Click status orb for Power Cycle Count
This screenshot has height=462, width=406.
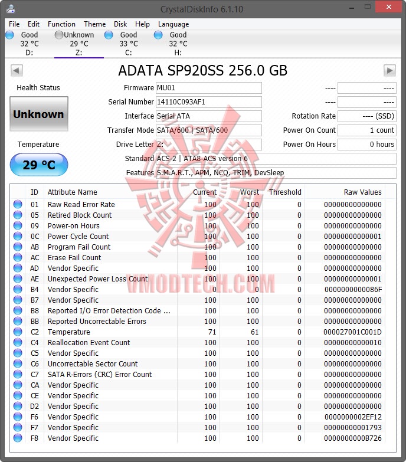coord(18,236)
